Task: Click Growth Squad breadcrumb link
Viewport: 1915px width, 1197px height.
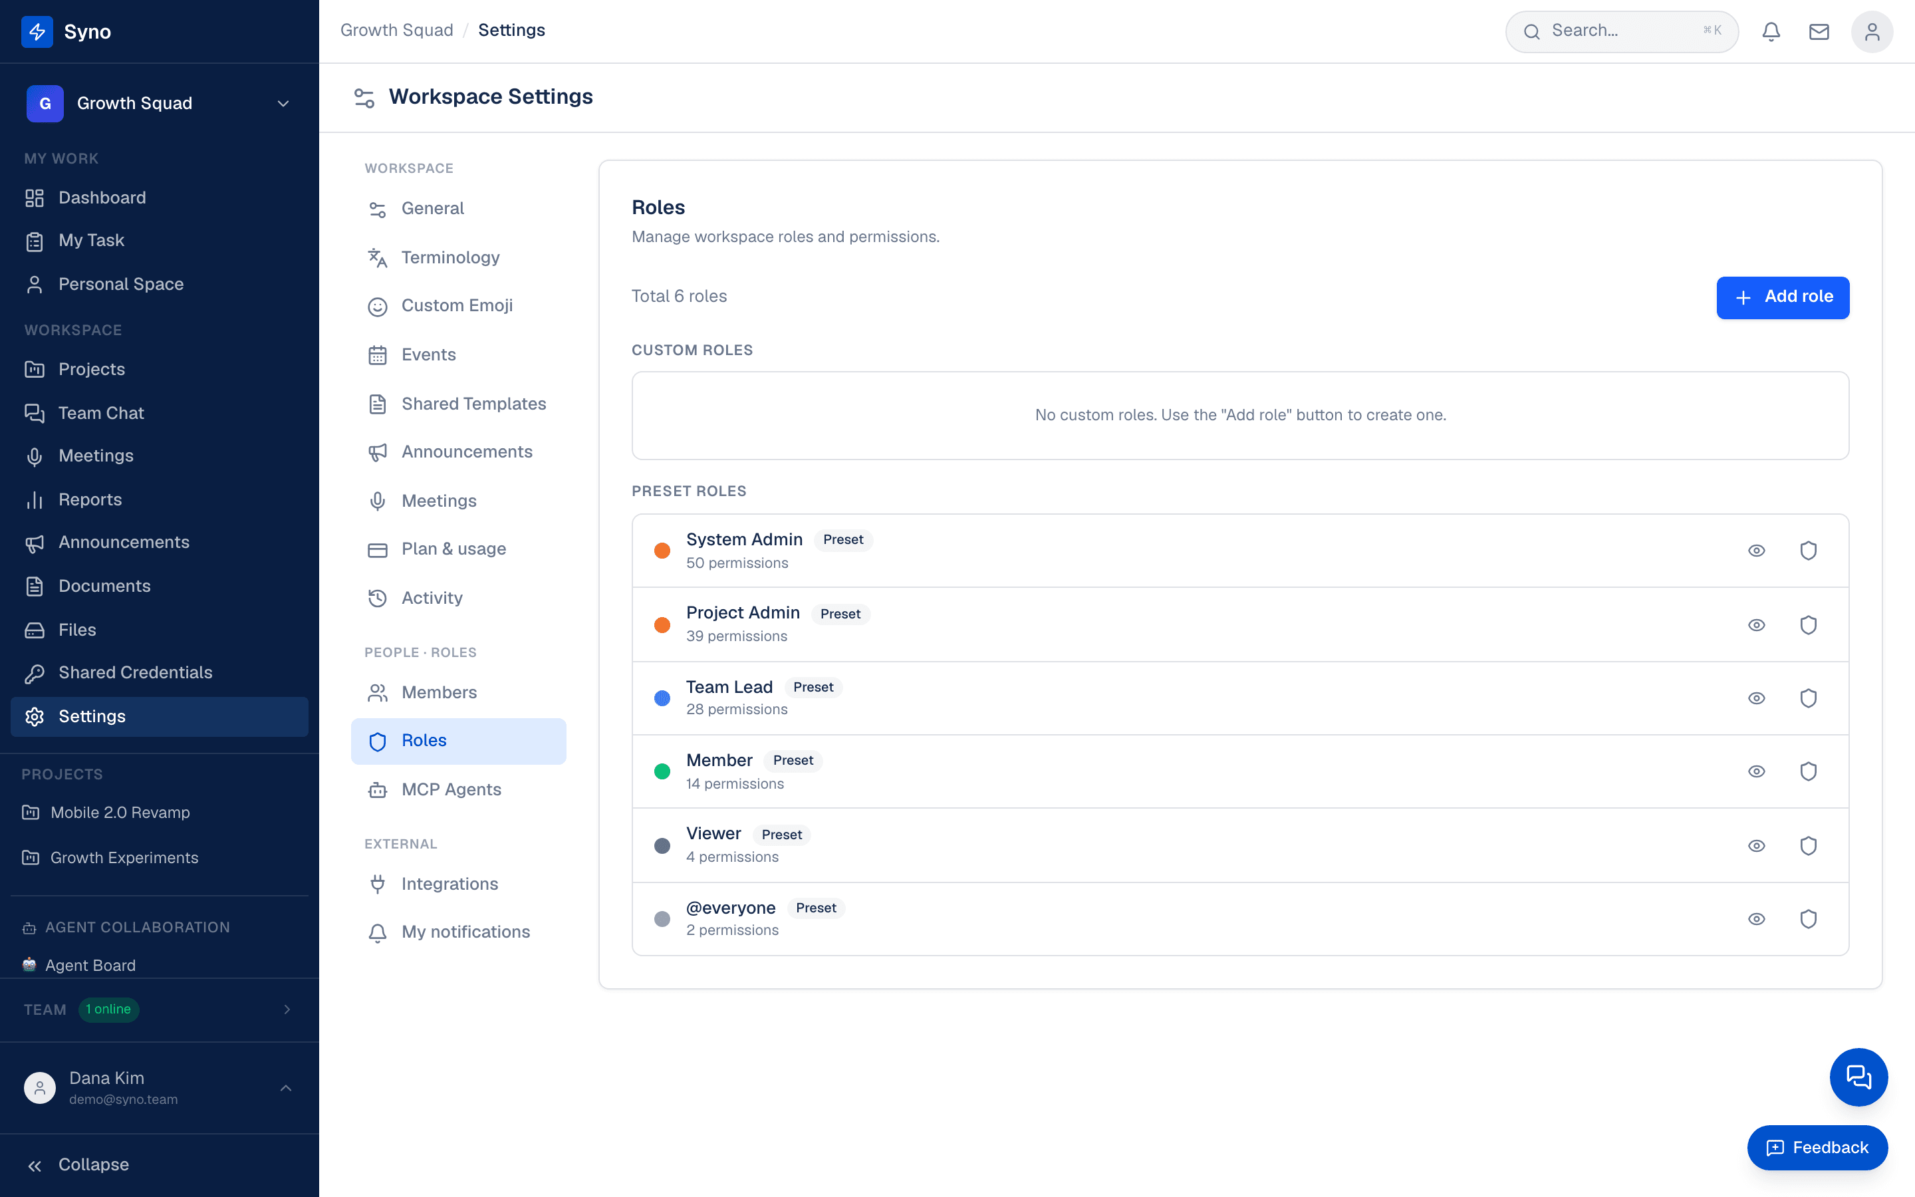Action: (396, 30)
